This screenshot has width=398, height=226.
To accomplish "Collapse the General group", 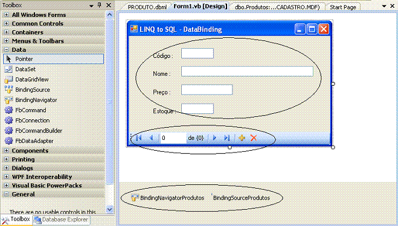I will [x=7, y=194].
